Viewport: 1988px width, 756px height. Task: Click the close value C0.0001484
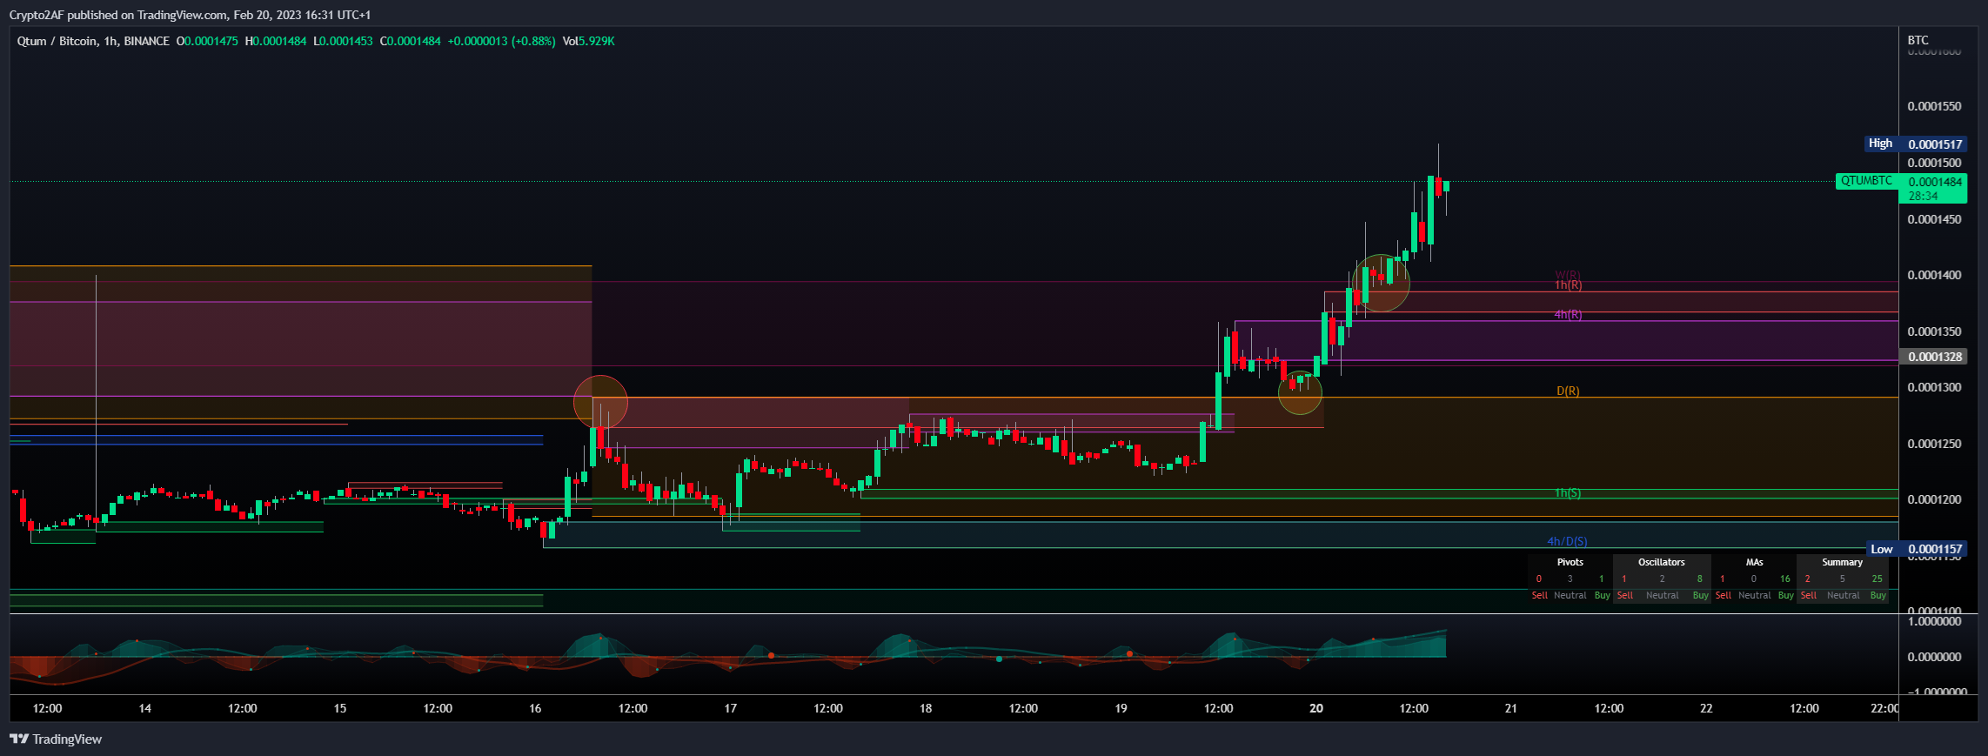(x=410, y=41)
